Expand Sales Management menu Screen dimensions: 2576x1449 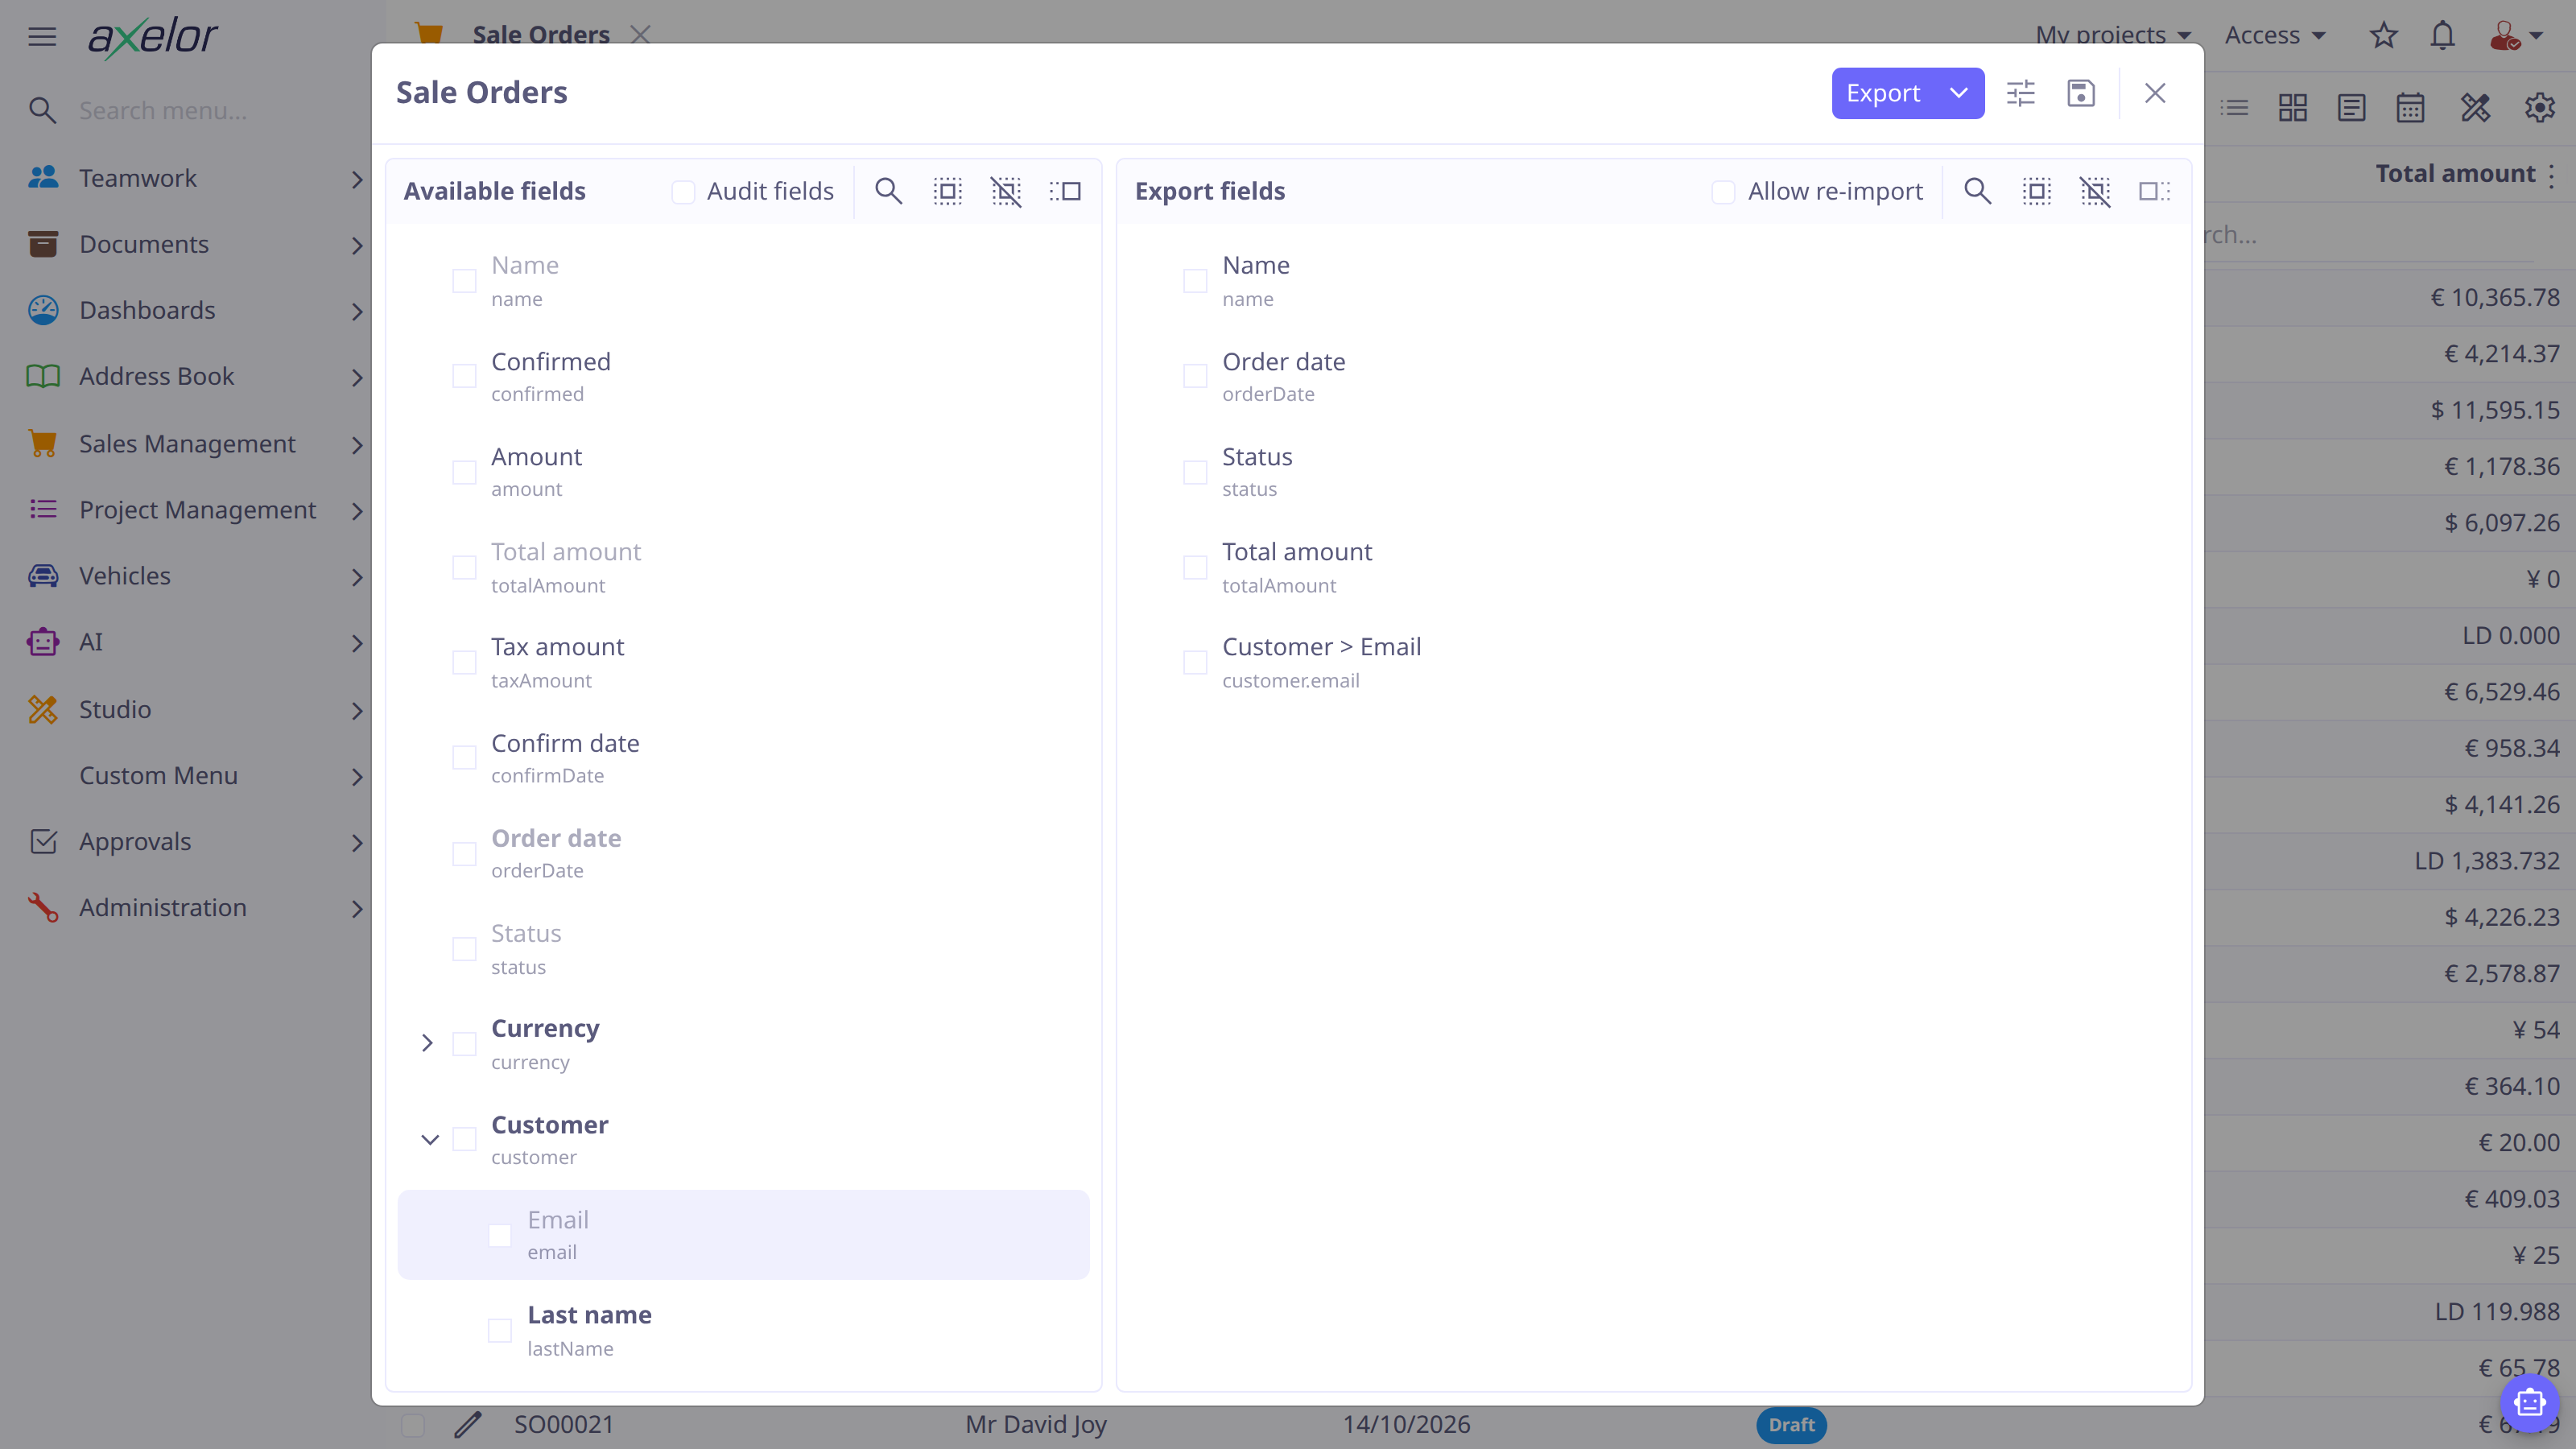195,443
